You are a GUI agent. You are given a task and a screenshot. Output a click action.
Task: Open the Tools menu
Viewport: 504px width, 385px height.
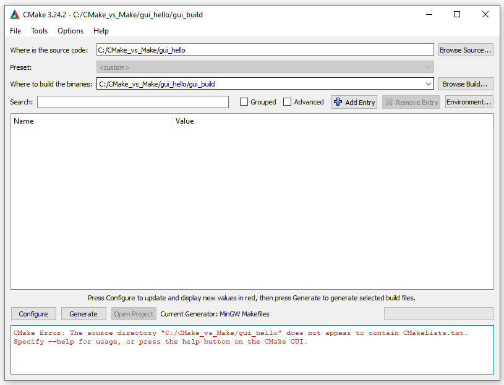(x=40, y=31)
